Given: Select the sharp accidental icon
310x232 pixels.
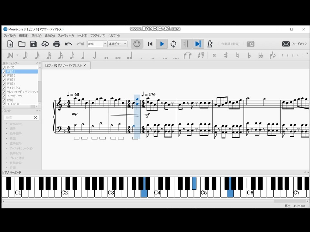Looking at the screenshot, I should pyautogui.click(x=226, y=56).
